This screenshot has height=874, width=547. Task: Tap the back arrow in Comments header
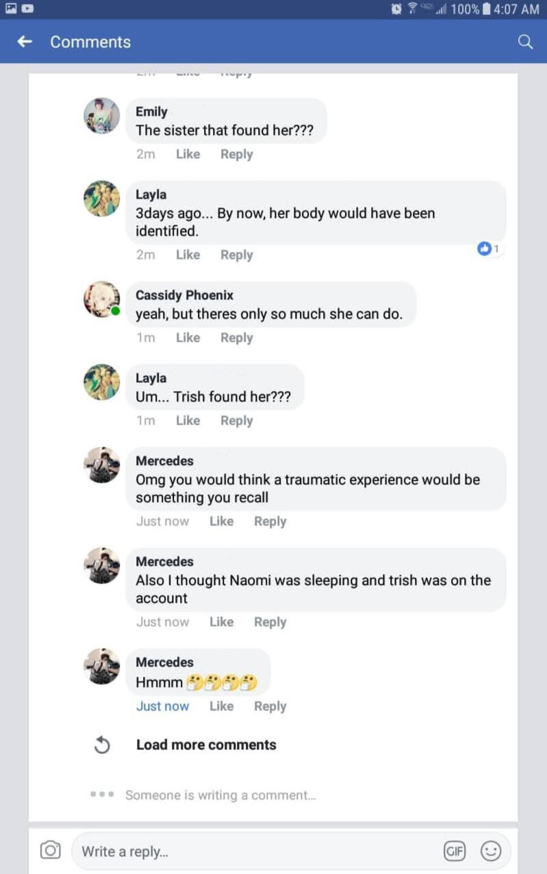pyautogui.click(x=25, y=42)
